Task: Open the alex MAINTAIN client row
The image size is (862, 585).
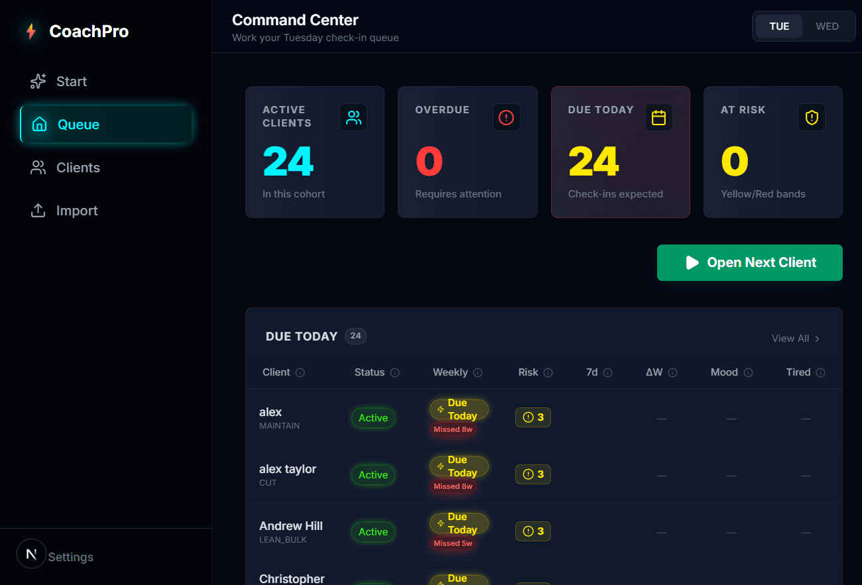Action: [544, 418]
